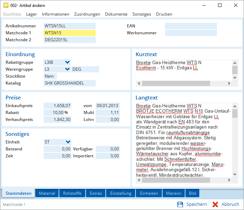The height and width of the screenshot is (210, 244).
Task: Click Langtext horizontal scroll right arrow
Action: tap(229, 180)
